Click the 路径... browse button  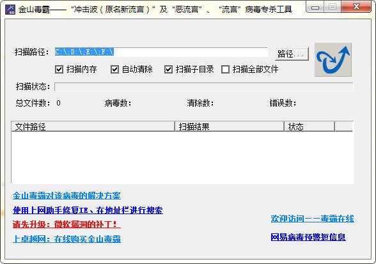tap(292, 54)
